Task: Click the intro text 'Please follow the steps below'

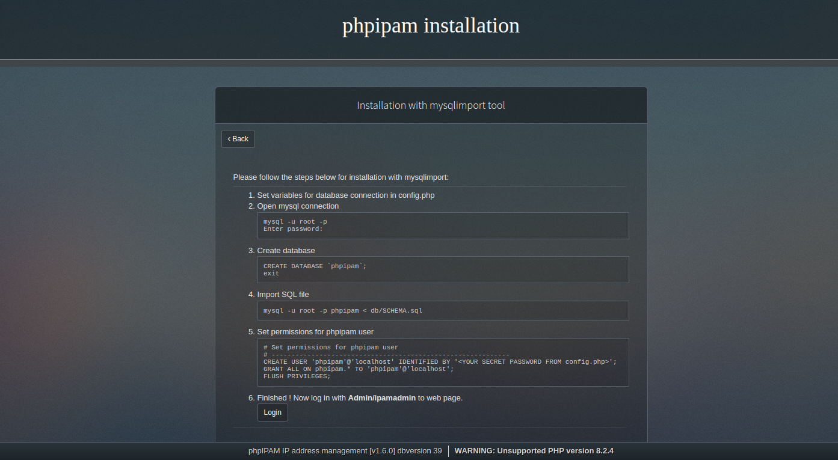Action: click(340, 177)
